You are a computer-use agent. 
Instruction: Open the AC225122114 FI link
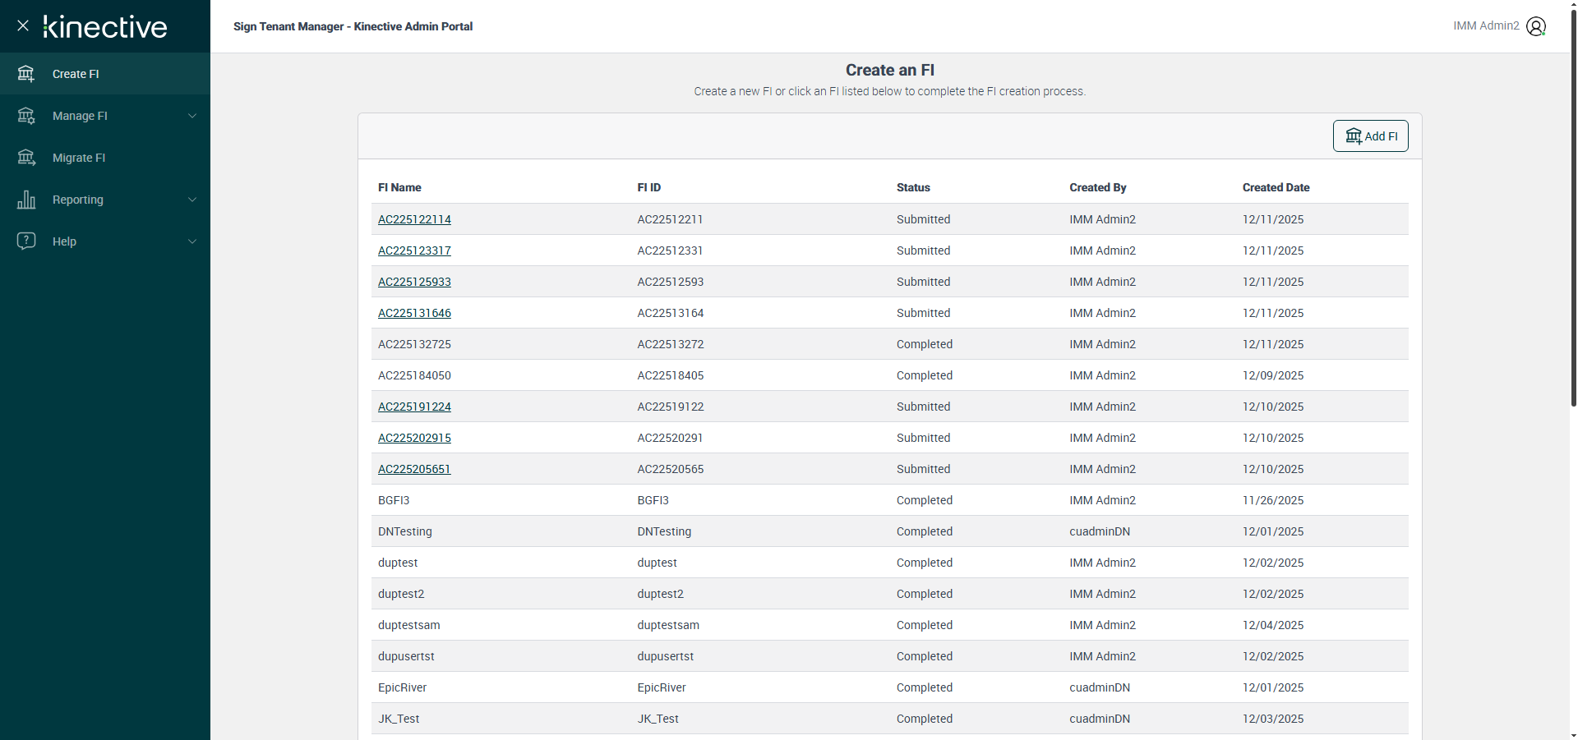tap(414, 219)
